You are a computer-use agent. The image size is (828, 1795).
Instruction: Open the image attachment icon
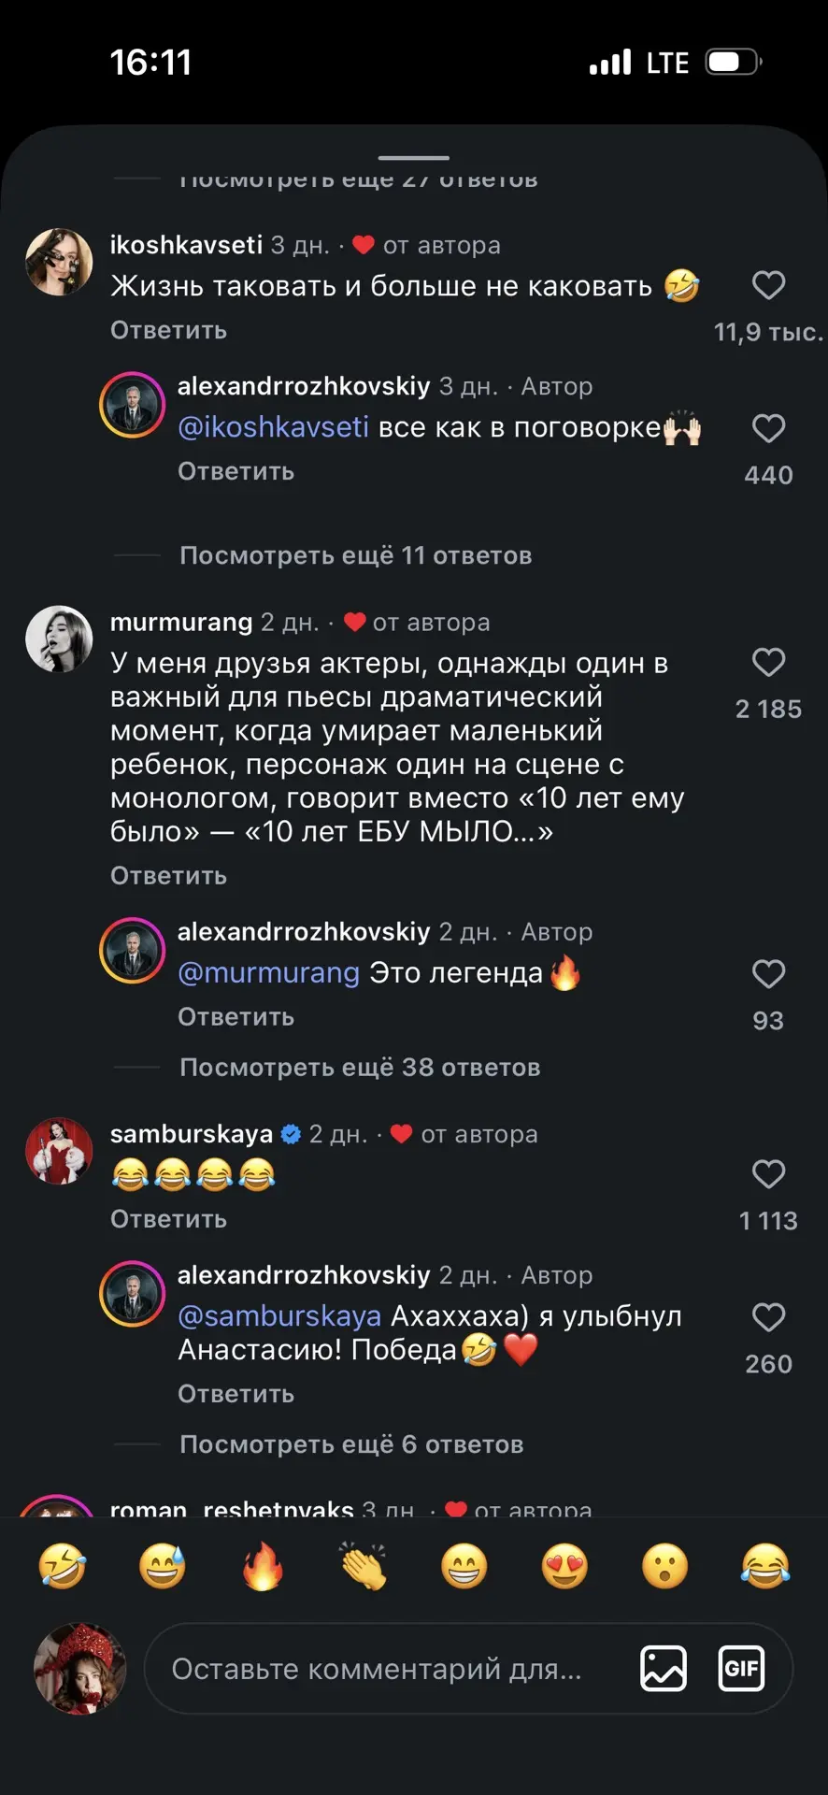(x=664, y=1669)
